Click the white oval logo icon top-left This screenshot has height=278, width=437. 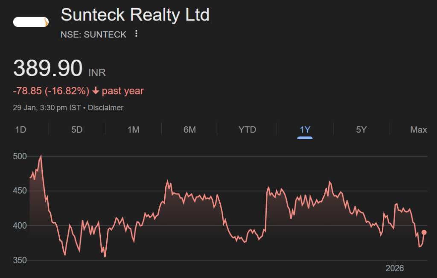[x=30, y=20]
